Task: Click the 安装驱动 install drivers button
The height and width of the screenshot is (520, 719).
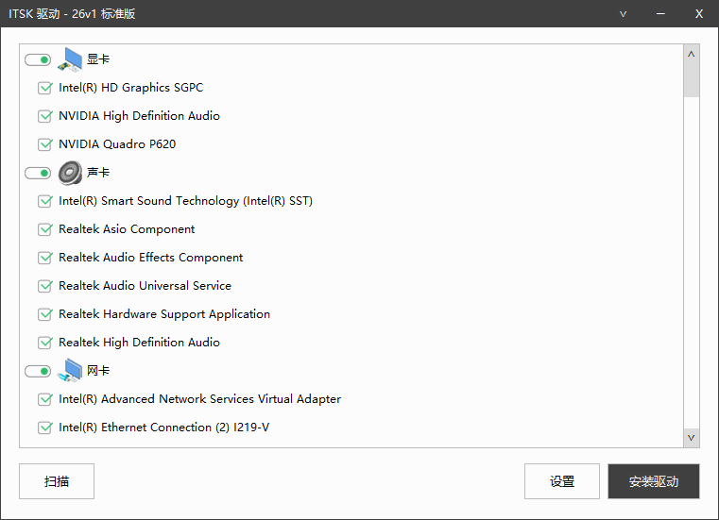Action: (654, 481)
